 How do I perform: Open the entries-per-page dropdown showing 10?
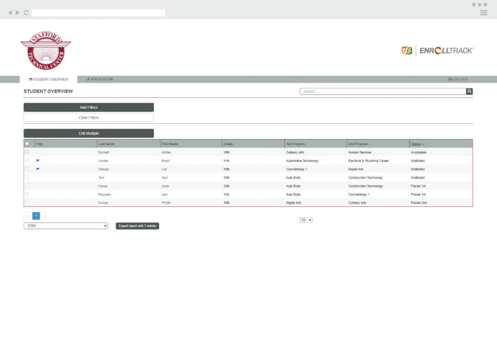pyautogui.click(x=306, y=220)
